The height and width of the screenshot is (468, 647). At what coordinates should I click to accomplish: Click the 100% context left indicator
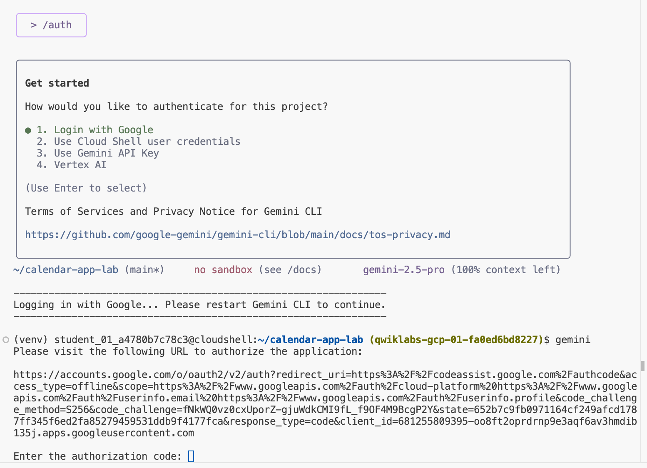506,270
